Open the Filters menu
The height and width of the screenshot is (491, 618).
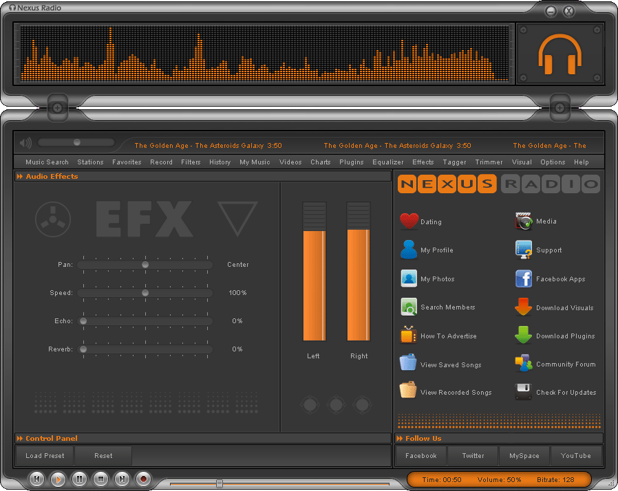pos(191,162)
